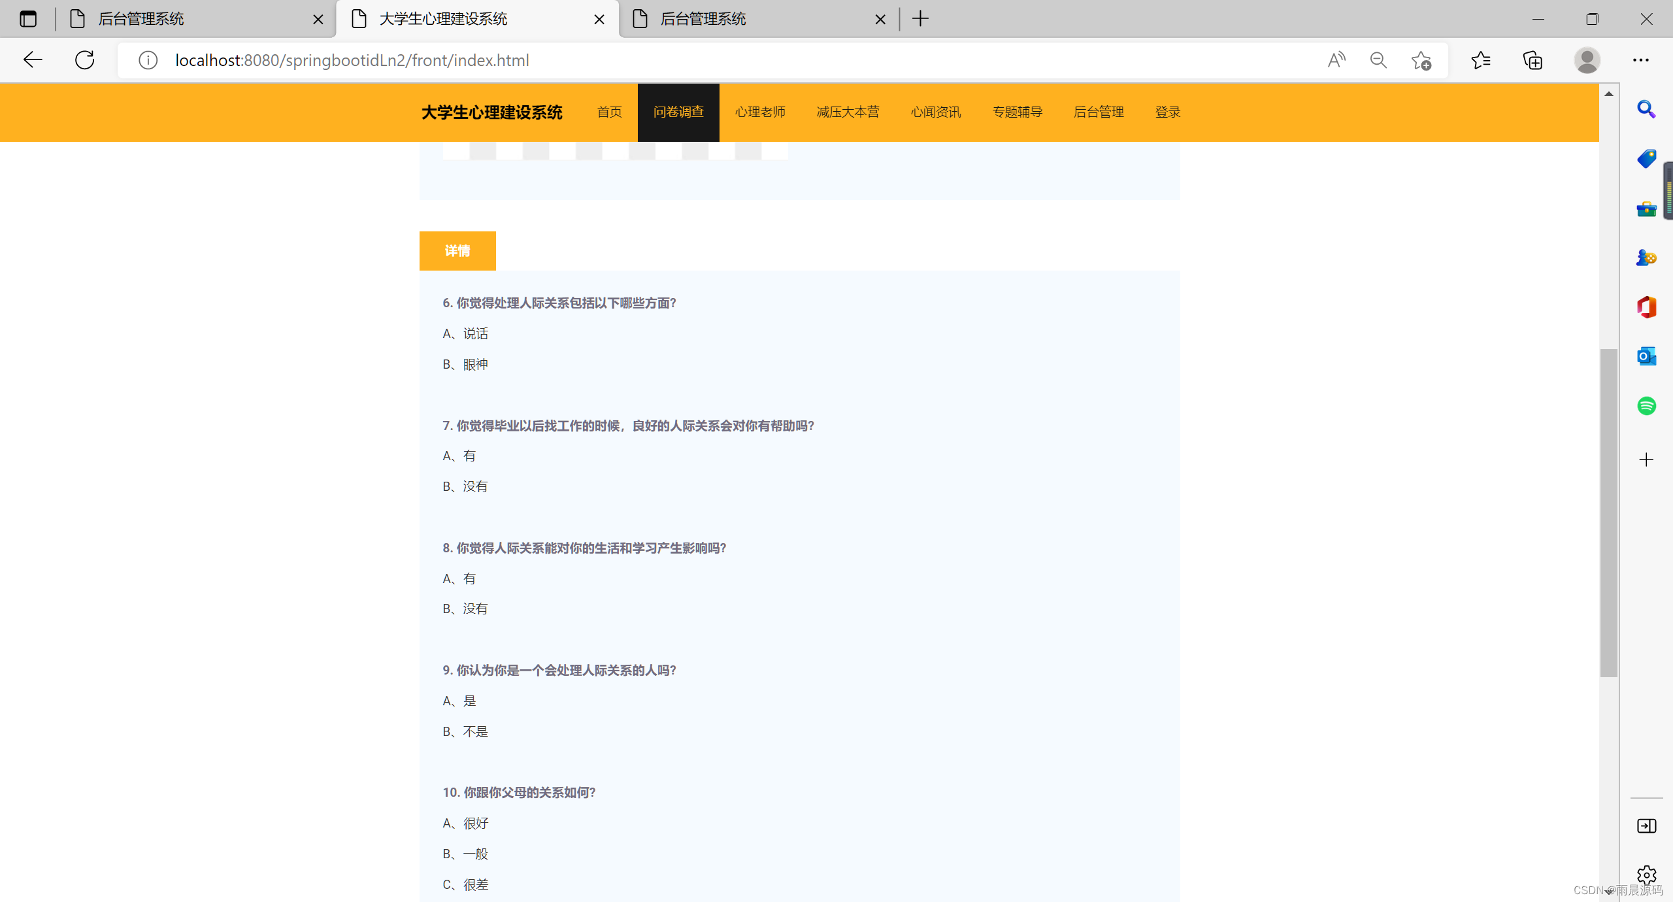The width and height of the screenshot is (1673, 902).
Task: Click question 10 option C、很差
Action: pyautogui.click(x=465, y=885)
